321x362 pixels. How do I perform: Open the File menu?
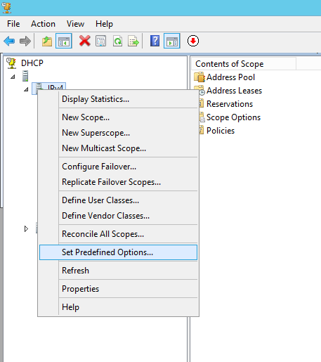[13, 24]
